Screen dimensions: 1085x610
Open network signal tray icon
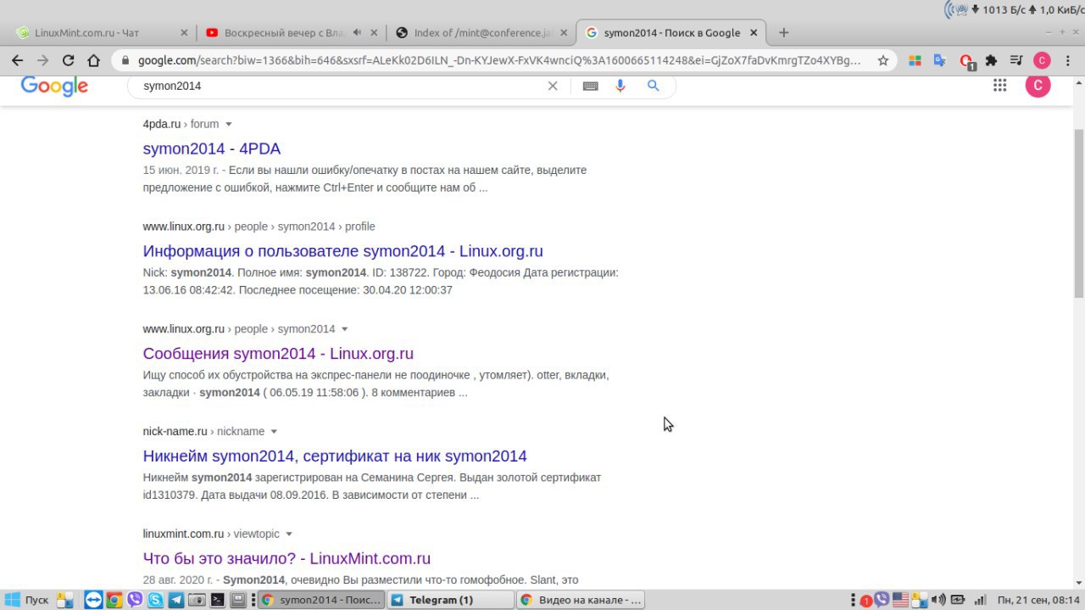click(979, 600)
